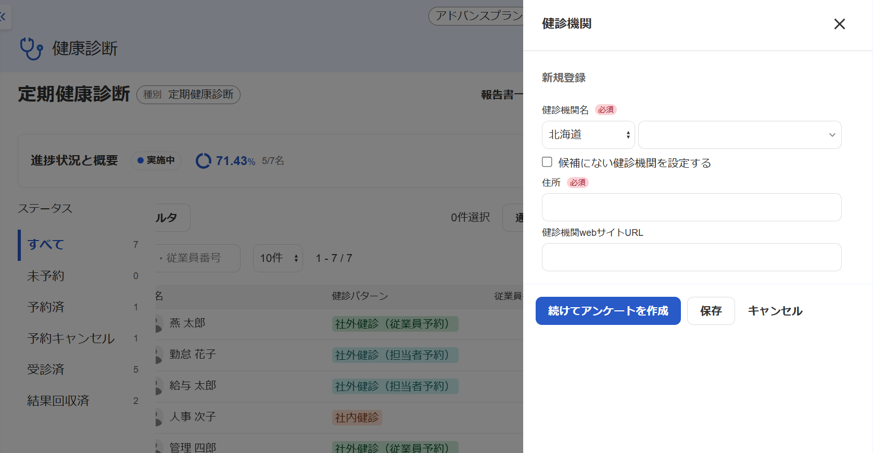
Task: Click avatar icon beside 燕 太郎
Action: (x=159, y=324)
